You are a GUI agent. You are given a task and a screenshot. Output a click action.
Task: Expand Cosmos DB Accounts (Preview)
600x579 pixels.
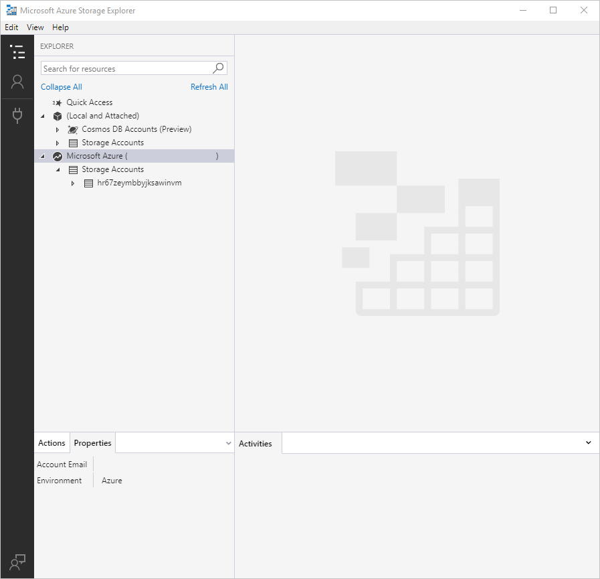(58, 129)
